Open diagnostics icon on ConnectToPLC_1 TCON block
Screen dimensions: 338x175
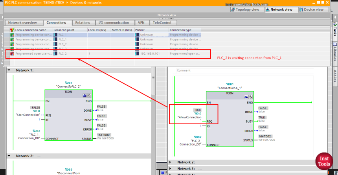pyautogui.click(x=250, y=97)
